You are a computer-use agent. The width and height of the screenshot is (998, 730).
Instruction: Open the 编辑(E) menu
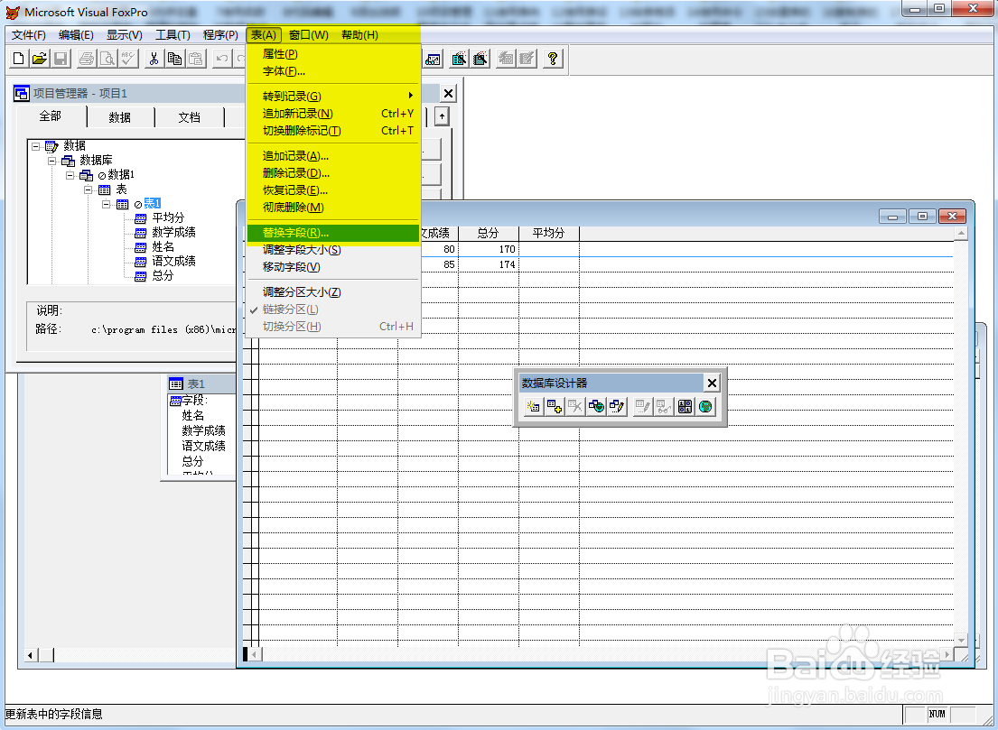(76, 35)
